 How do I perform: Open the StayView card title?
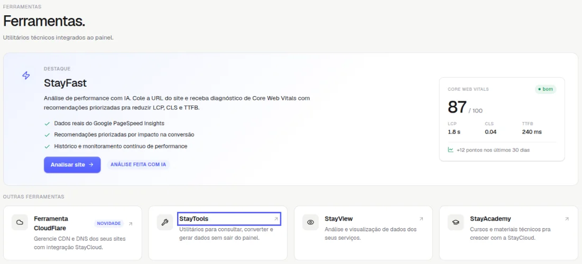(338, 219)
